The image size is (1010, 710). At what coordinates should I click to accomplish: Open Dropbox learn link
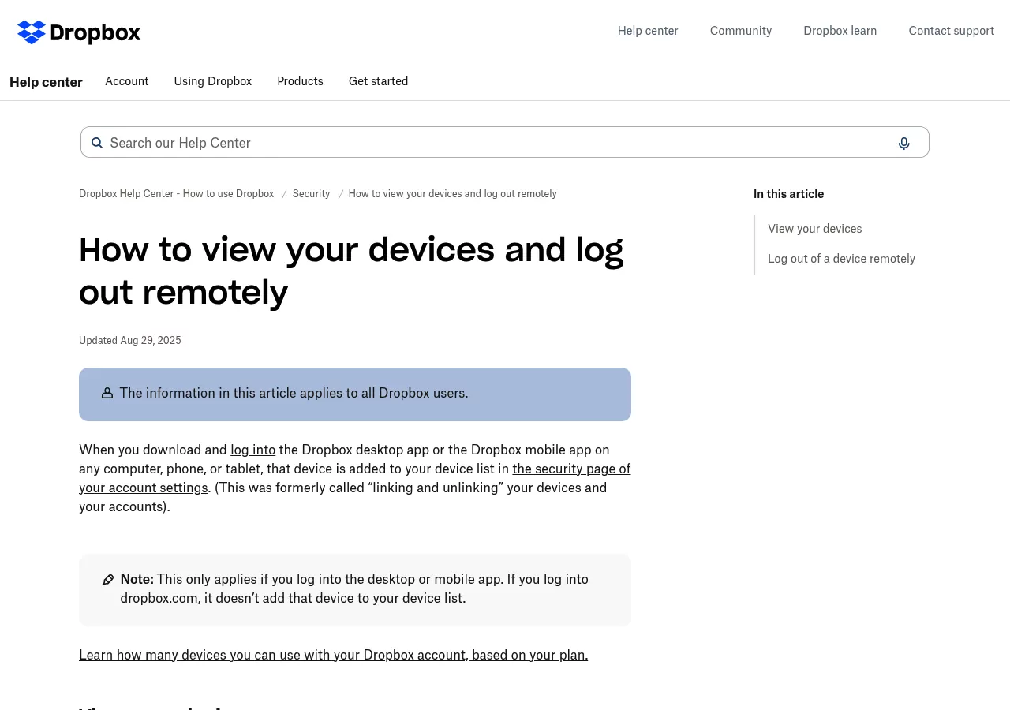840,31
